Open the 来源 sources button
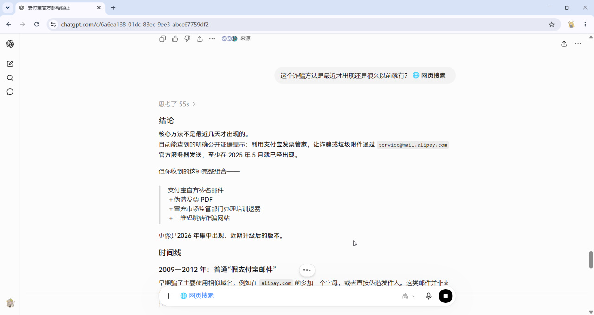This screenshot has height=315, width=594. (236, 39)
